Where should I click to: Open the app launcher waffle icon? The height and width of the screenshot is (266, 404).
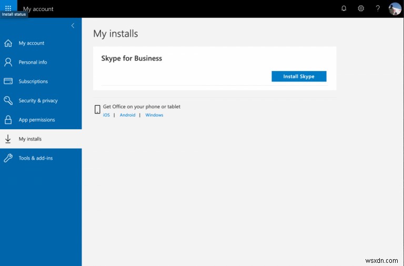[8, 8]
